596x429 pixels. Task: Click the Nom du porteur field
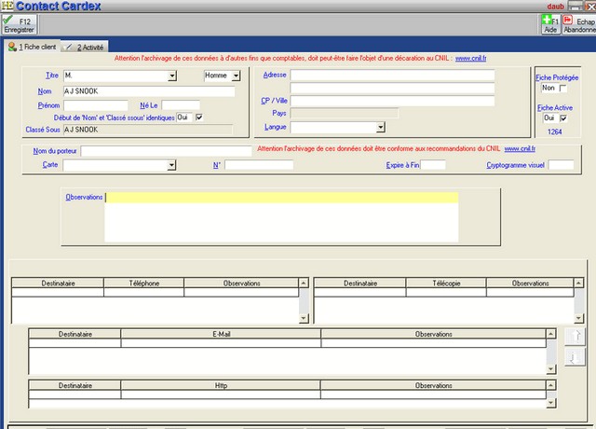pyautogui.click(x=166, y=151)
